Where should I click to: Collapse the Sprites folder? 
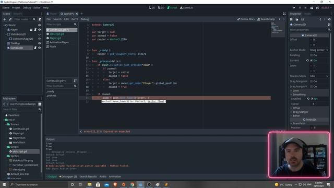[6, 156]
